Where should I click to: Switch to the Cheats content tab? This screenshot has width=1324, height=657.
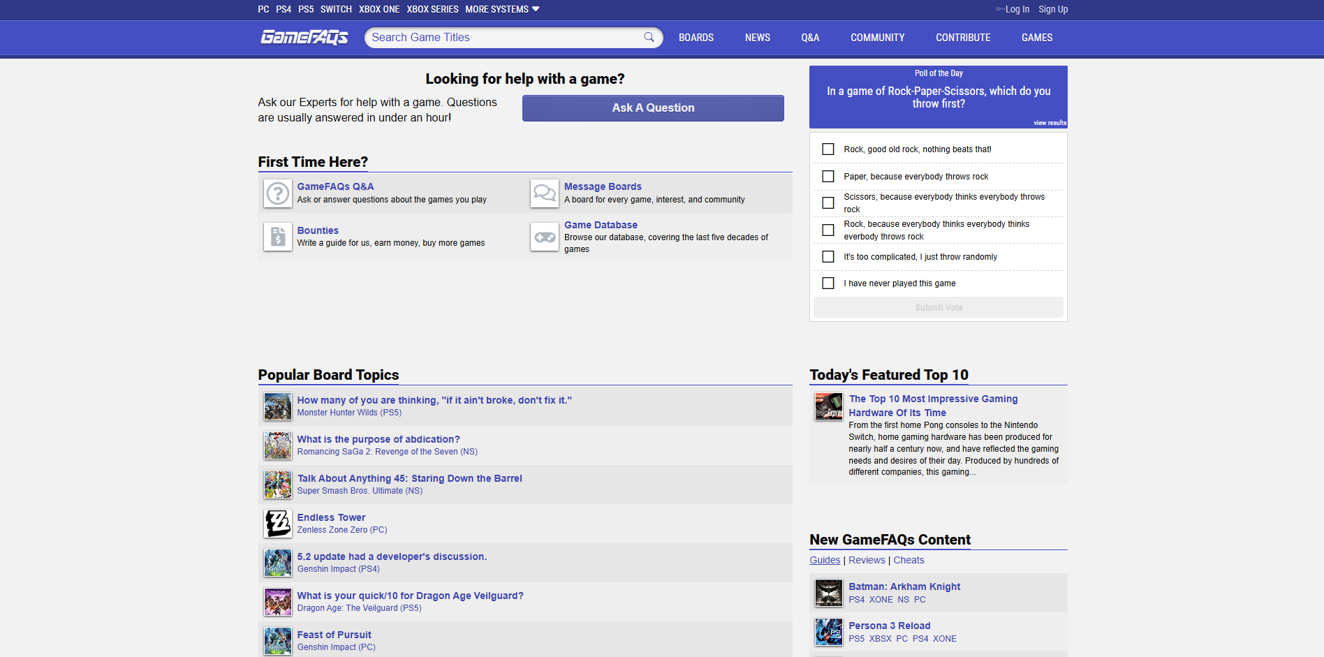(x=909, y=560)
